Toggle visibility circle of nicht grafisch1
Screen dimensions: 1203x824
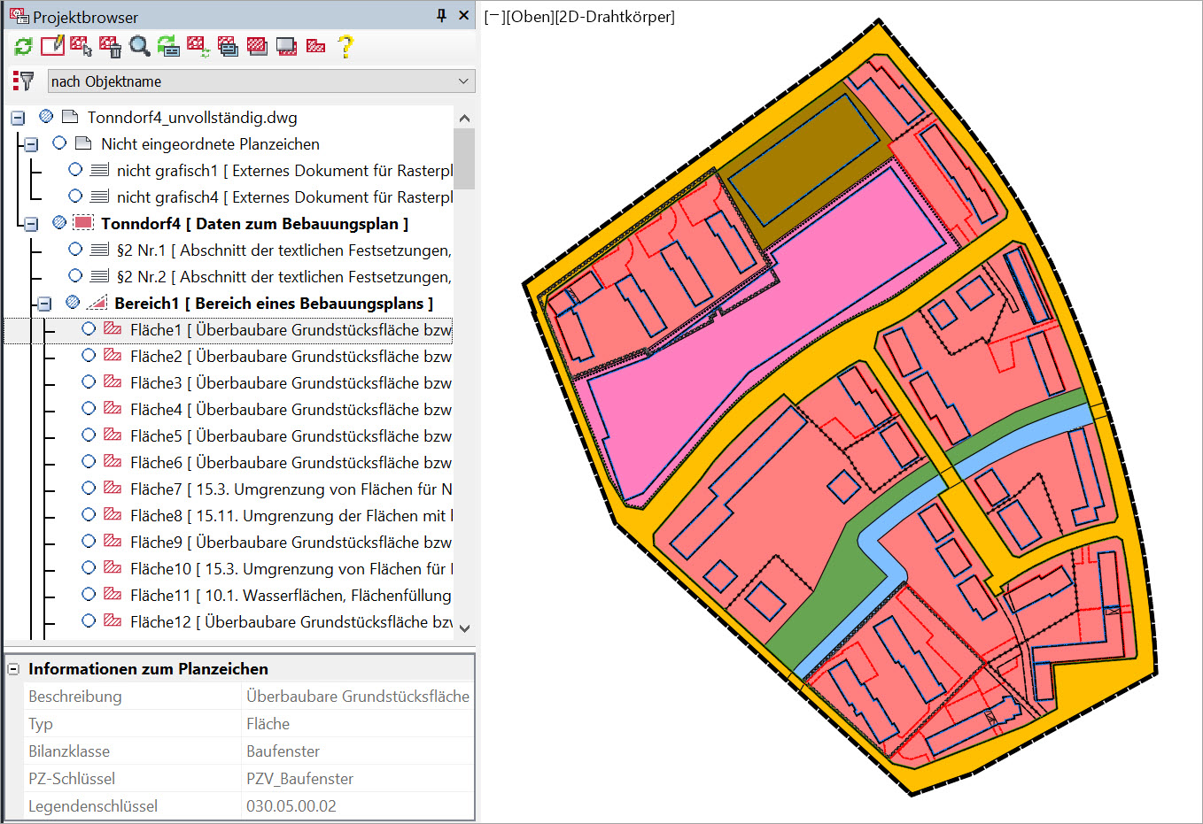pyautogui.click(x=75, y=170)
